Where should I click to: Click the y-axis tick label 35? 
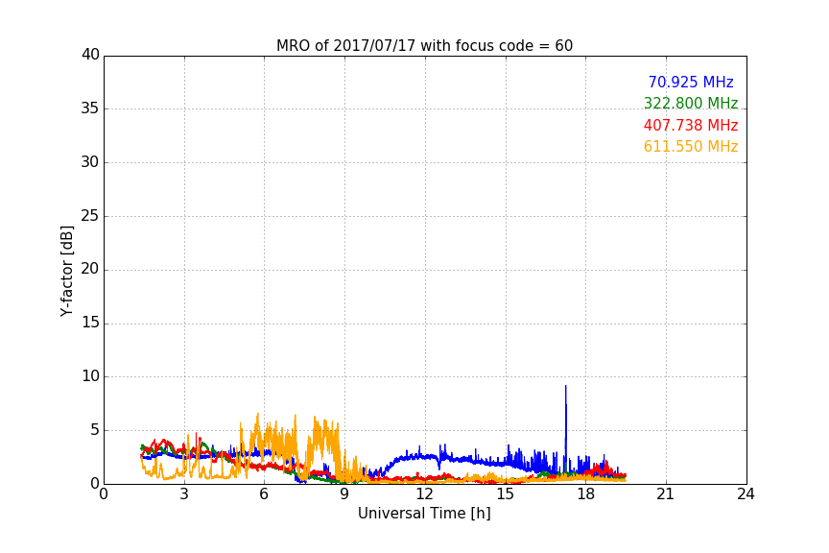click(x=90, y=108)
